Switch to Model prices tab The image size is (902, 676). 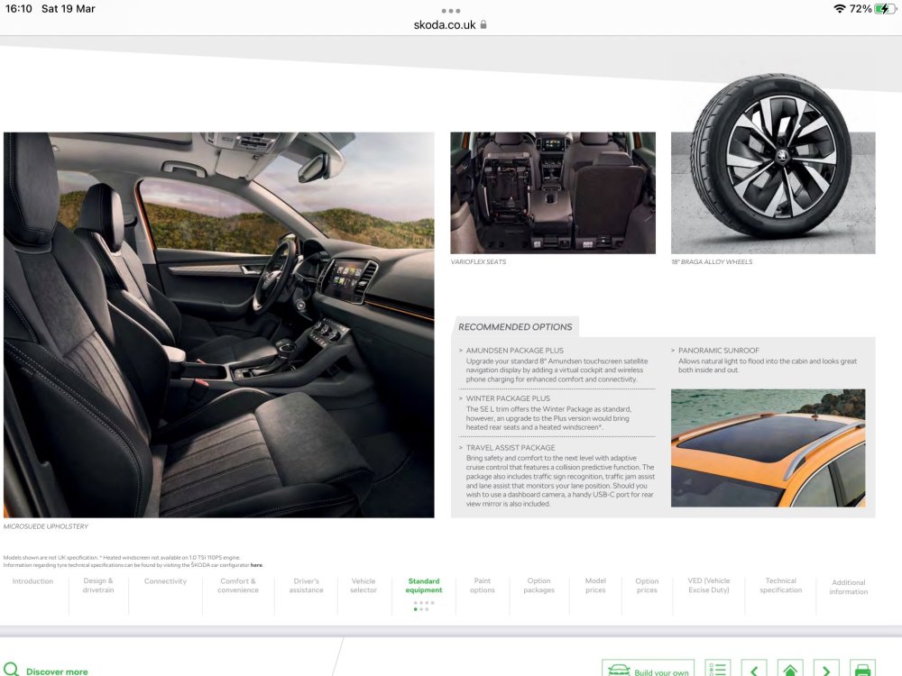595,585
